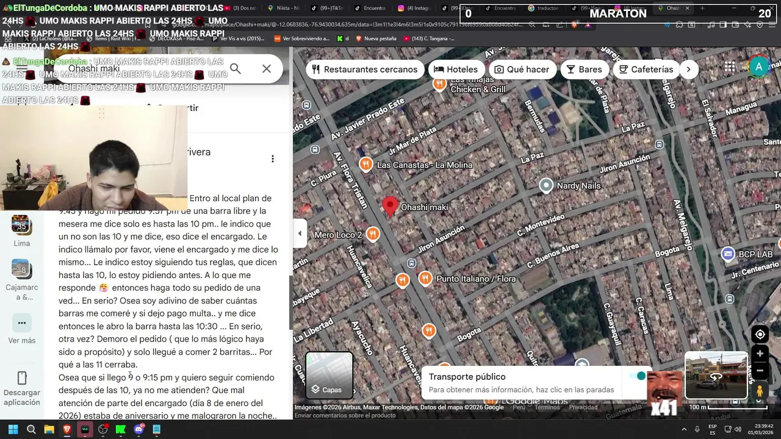Screen dimensions: 781x439
Task: Open a new browser tab
Action: point(702,9)
